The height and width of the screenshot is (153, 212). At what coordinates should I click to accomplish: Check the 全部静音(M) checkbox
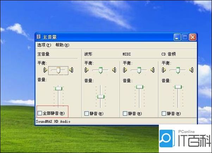(39, 113)
